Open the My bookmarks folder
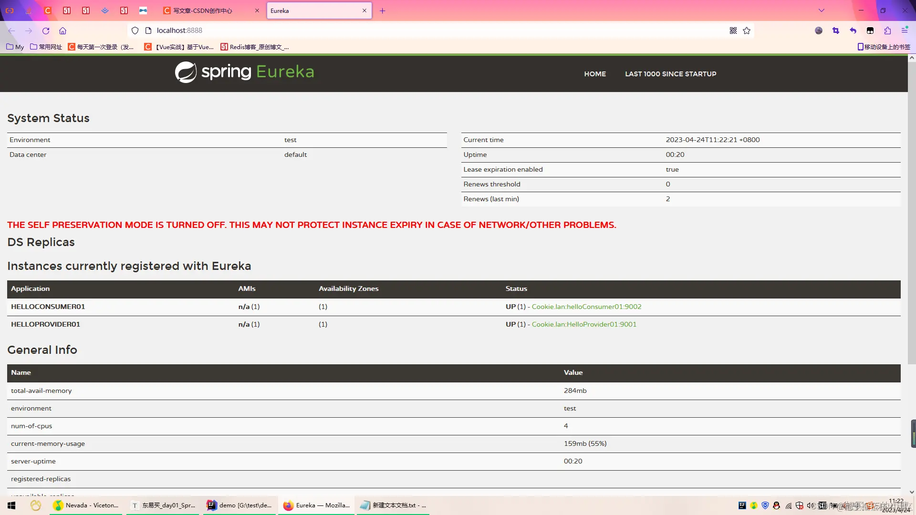This screenshot has height=515, width=916. tap(15, 47)
